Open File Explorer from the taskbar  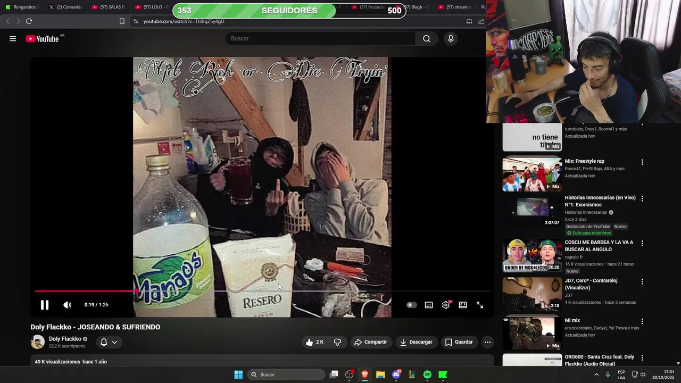pyautogui.click(x=380, y=374)
